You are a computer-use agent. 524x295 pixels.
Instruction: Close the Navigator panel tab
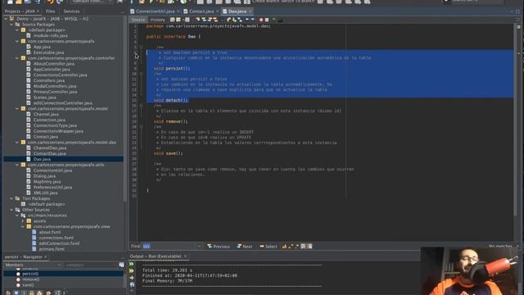[x=46, y=257]
